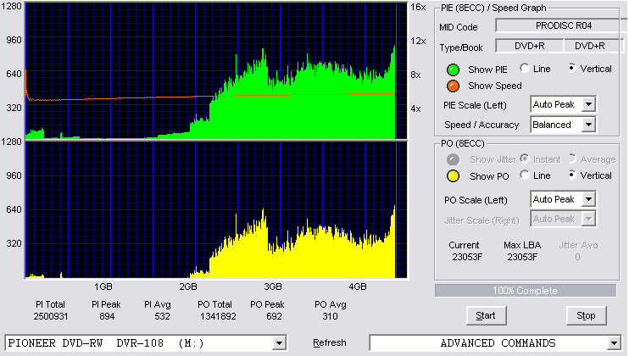Click the 1GB axis label

click(x=103, y=286)
